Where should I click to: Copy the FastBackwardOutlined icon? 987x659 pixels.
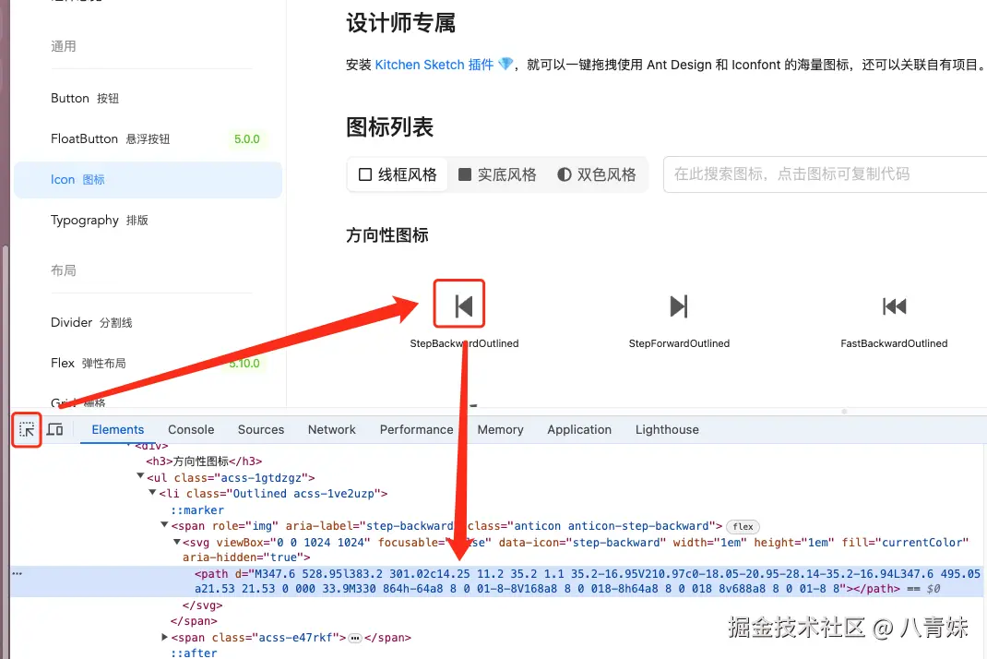894,306
